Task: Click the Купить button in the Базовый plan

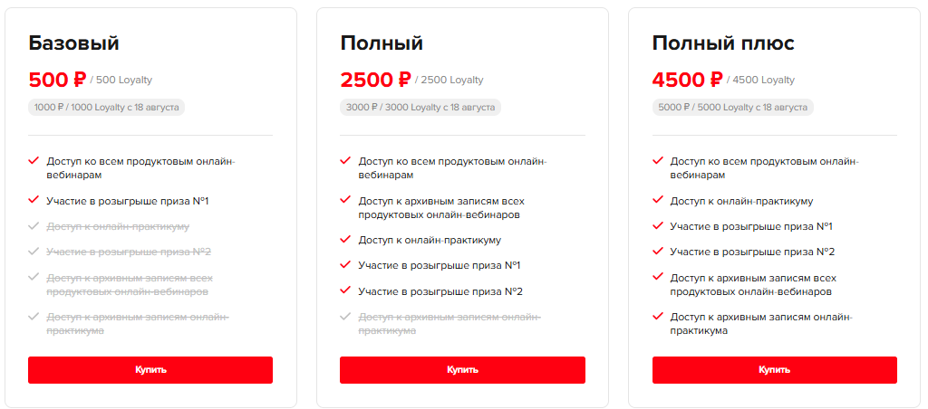Action: point(150,370)
